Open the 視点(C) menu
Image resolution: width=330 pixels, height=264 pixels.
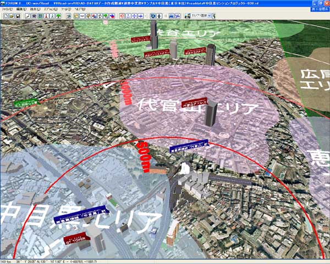[x=35, y=9]
